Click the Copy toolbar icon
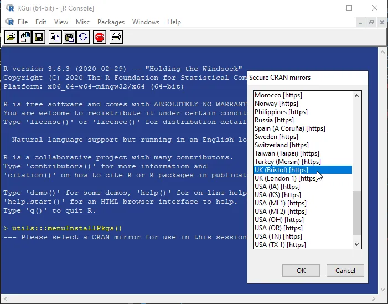This screenshot has width=388, height=304. click(55, 37)
